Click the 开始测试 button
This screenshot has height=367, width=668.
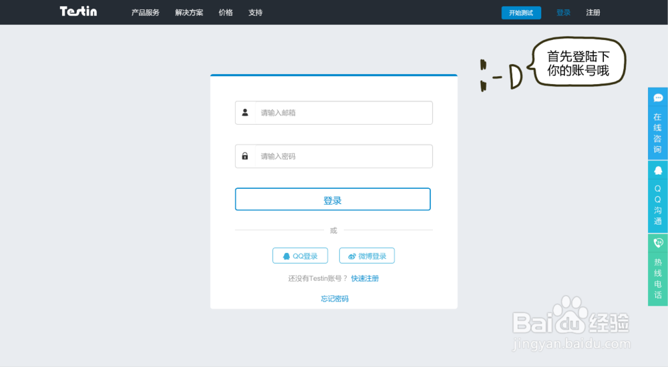521,13
